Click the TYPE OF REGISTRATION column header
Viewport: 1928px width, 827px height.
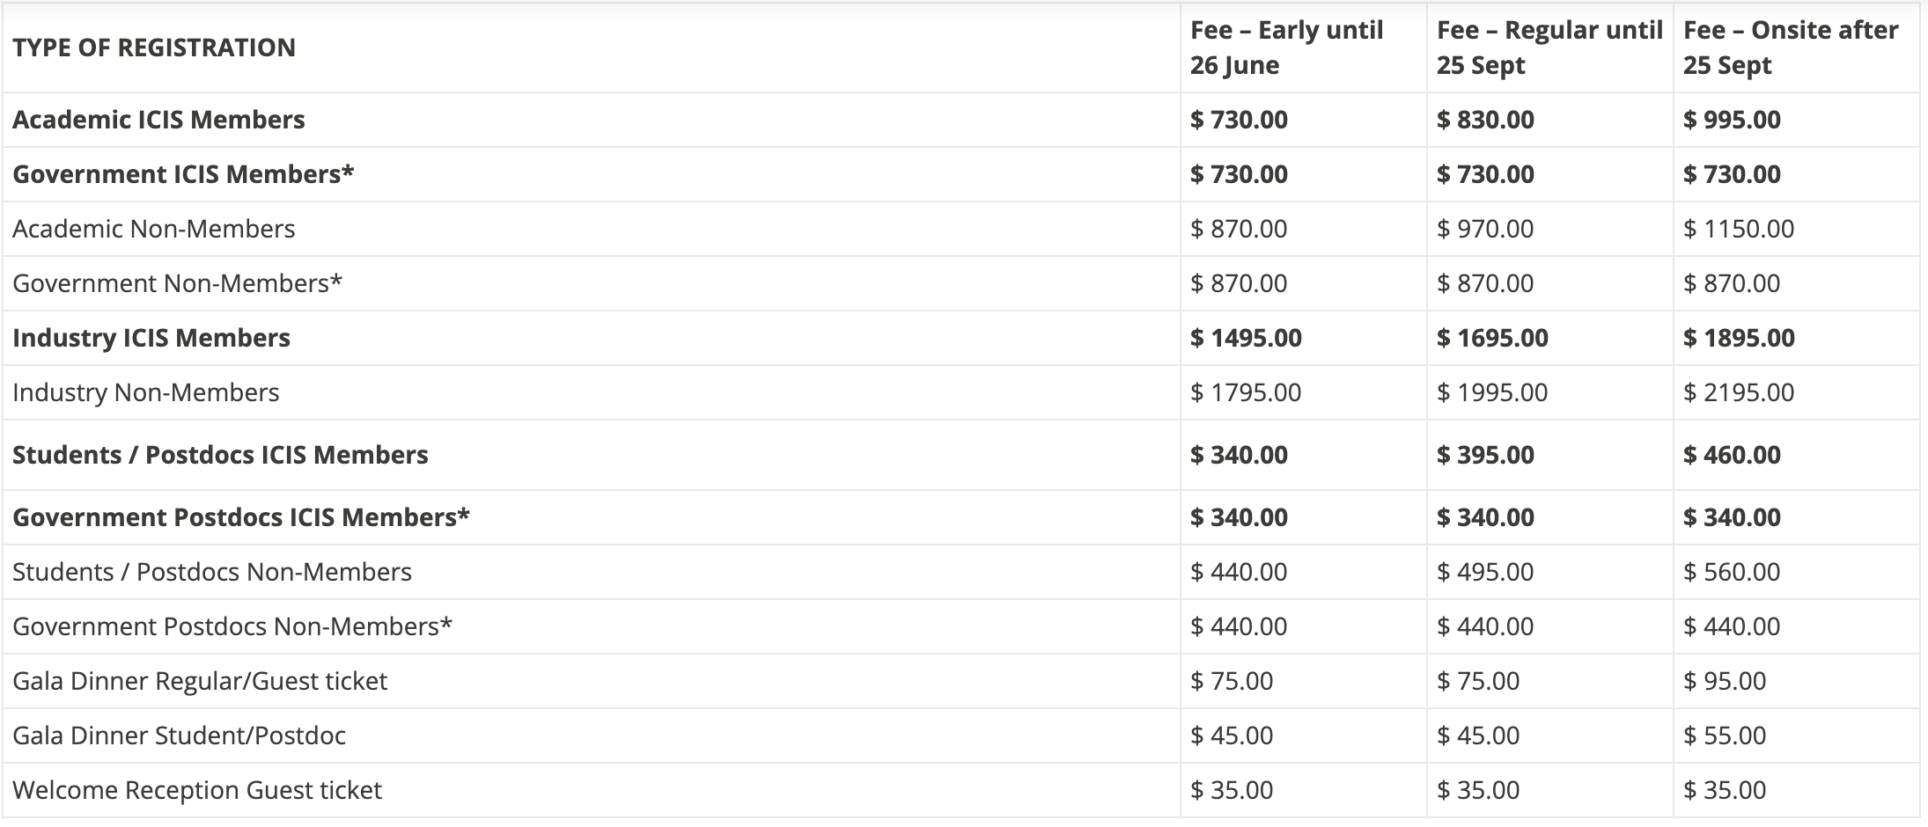(x=154, y=48)
